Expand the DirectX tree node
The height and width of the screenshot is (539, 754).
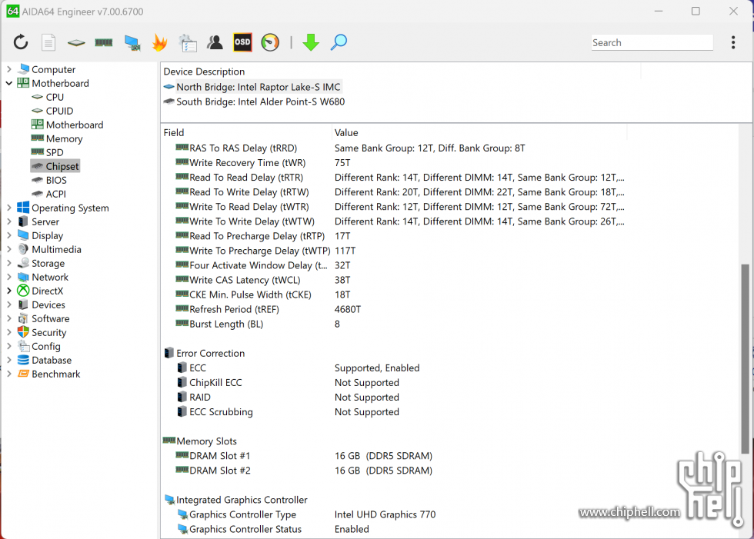(x=8, y=291)
